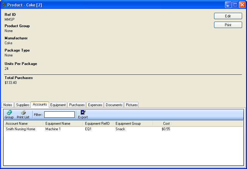Open the Expenses tab
This screenshot has width=247, height=169.
95,105
